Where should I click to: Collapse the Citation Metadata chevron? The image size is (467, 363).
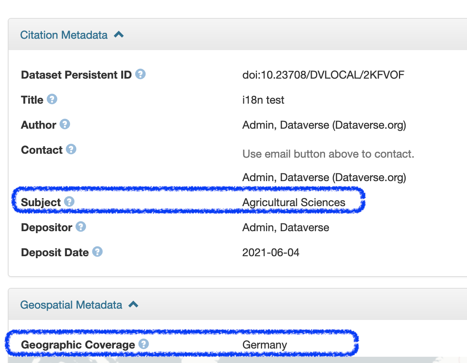(x=119, y=34)
